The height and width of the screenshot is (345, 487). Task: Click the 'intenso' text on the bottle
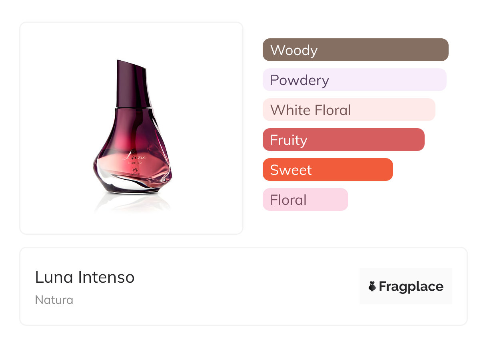click(x=136, y=163)
